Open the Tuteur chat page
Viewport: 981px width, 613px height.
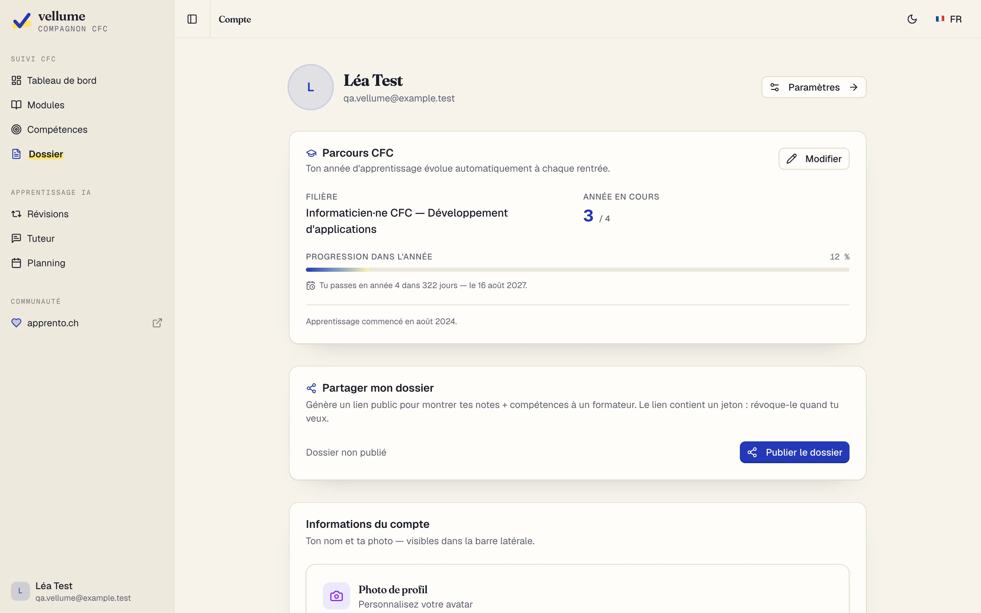pos(87,238)
